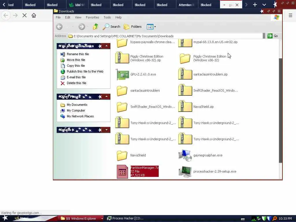
Task: Click Rename this file task
Action: click(x=75, y=54)
